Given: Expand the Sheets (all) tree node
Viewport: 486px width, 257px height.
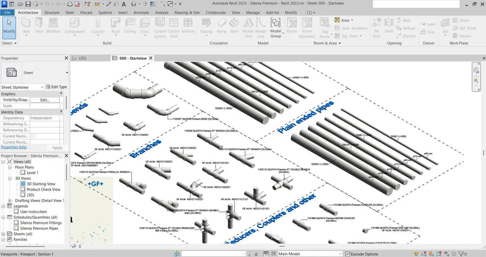Looking at the screenshot, I should [3, 234].
